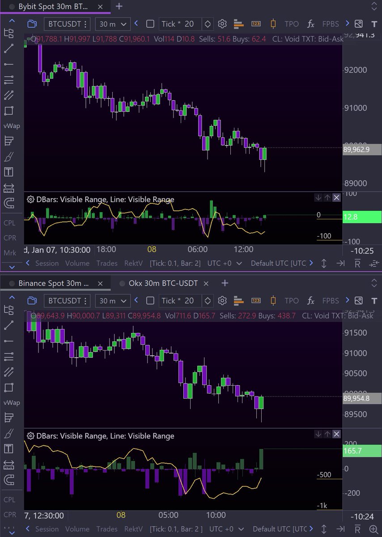Open indicators using the fx icon

[310, 24]
